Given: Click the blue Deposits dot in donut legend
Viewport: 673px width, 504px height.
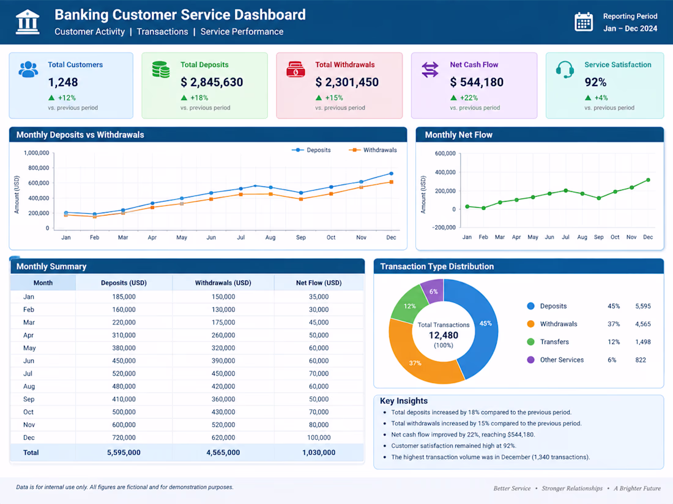Looking at the screenshot, I should [531, 306].
